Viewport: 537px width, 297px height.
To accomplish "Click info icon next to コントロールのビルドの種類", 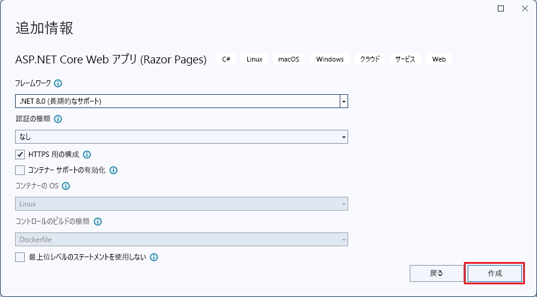I will 98,222.
